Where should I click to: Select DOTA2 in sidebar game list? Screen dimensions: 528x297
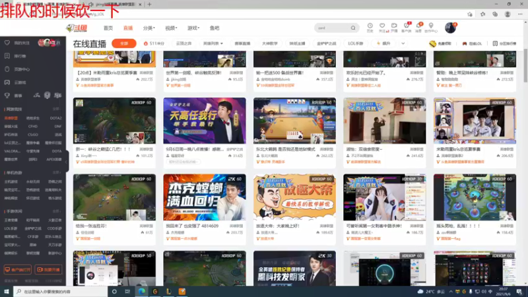coord(55,118)
